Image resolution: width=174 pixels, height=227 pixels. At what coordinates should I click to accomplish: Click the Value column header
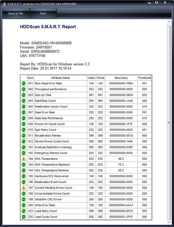click(91, 78)
